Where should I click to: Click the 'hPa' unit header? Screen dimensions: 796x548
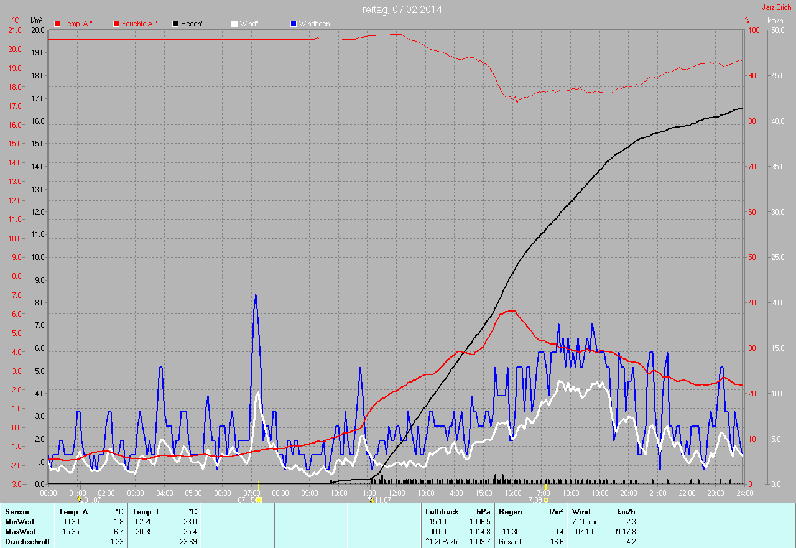click(x=483, y=512)
